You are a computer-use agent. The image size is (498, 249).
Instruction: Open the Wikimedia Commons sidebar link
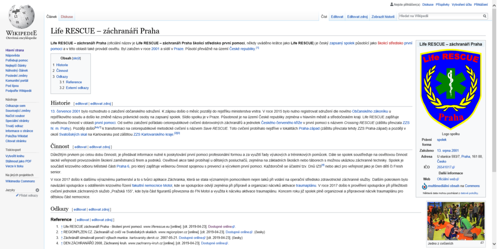pos(20,181)
